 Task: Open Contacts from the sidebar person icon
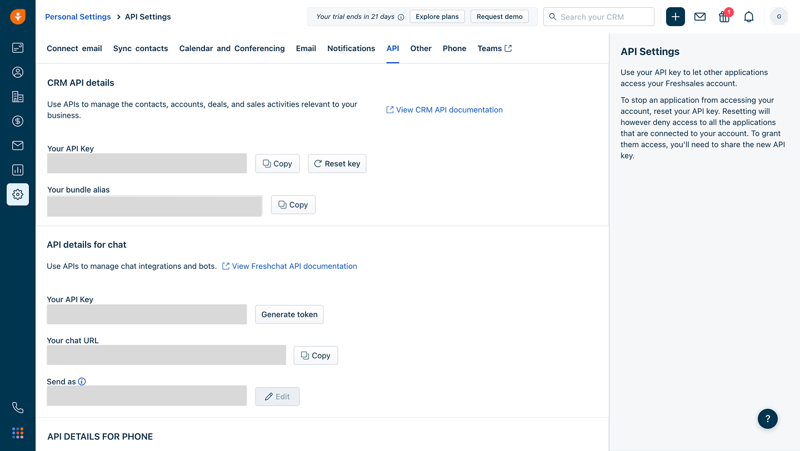pos(18,72)
